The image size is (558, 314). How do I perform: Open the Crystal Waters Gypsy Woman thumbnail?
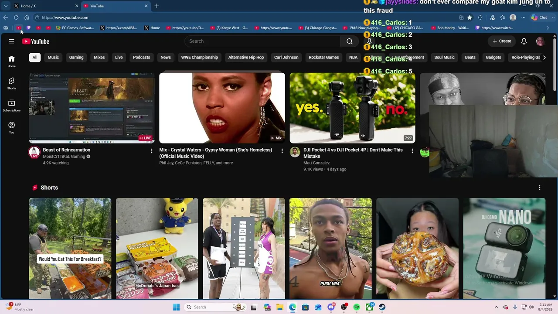pos(222,108)
